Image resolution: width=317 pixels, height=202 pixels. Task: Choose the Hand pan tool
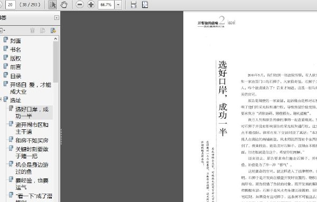point(64,5)
